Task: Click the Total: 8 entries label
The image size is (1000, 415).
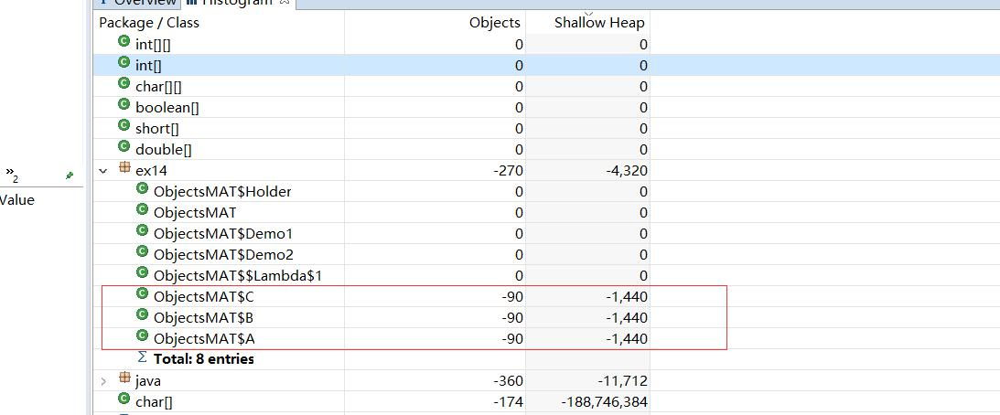Action: 204,359
